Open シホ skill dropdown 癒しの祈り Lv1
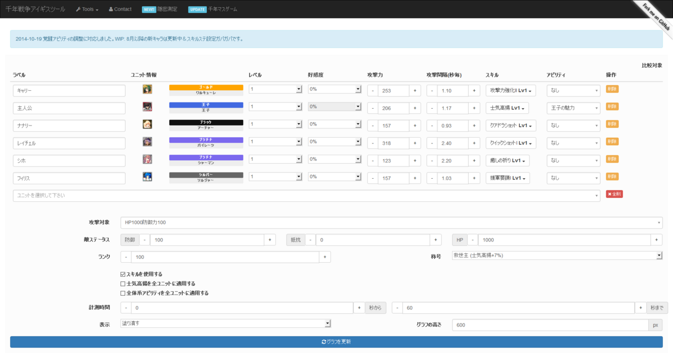Image resolution: width=673 pixels, height=353 pixels. tap(507, 160)
